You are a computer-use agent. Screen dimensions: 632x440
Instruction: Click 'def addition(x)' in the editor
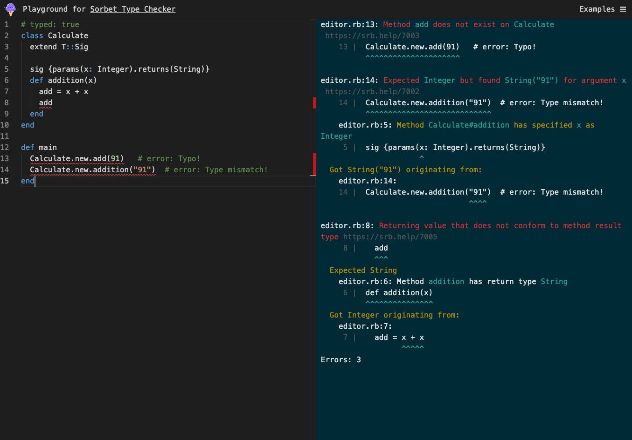[63, 80]
